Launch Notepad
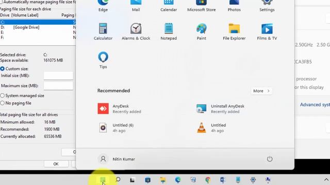Image resolution: width=330 pixels, height=185 pixels. pyautogui.click(x=169, y=31)
